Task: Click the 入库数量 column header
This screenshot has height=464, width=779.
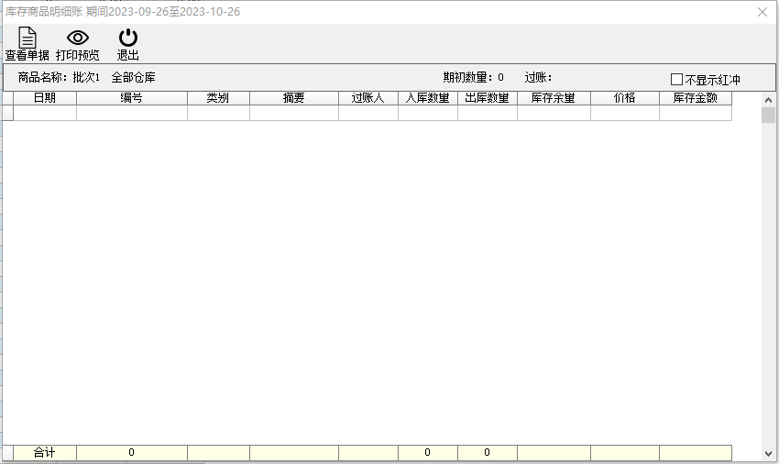Action: pyautogui.click(x=428, y=98)
